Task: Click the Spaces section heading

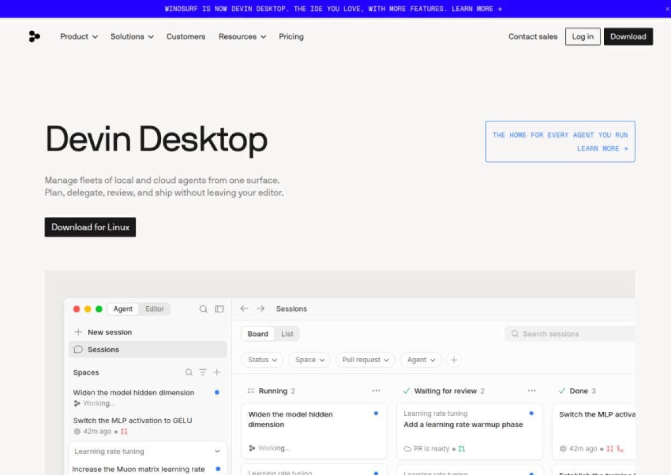Action: [x=86, y=372]
